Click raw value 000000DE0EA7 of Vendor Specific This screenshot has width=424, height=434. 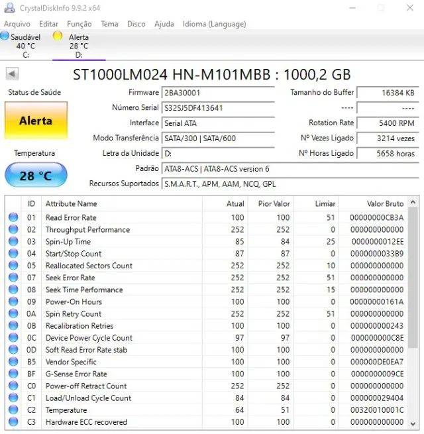point(377,362)
